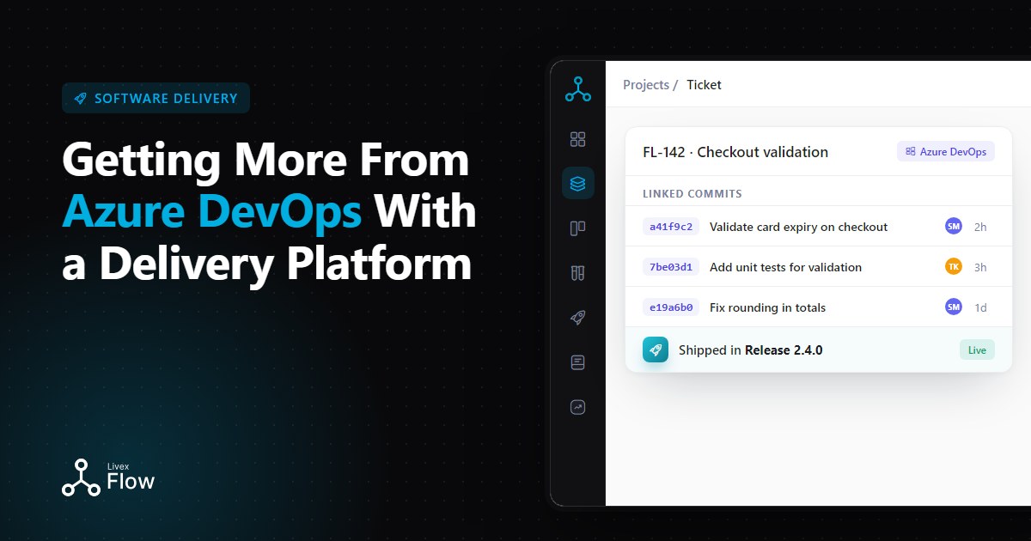Open the analytics chart sidebar icon
This screenshot has width=1031, height=541.
click(578, 407)
